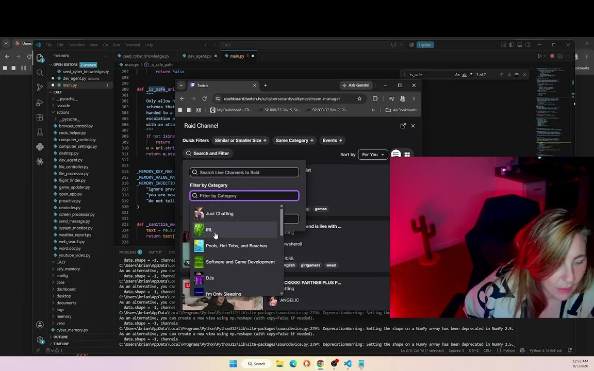Image resolution: width=594 pixels, height=371 pixels.
Task: Toggle the Events quick filter
Action: pos(332,141)
